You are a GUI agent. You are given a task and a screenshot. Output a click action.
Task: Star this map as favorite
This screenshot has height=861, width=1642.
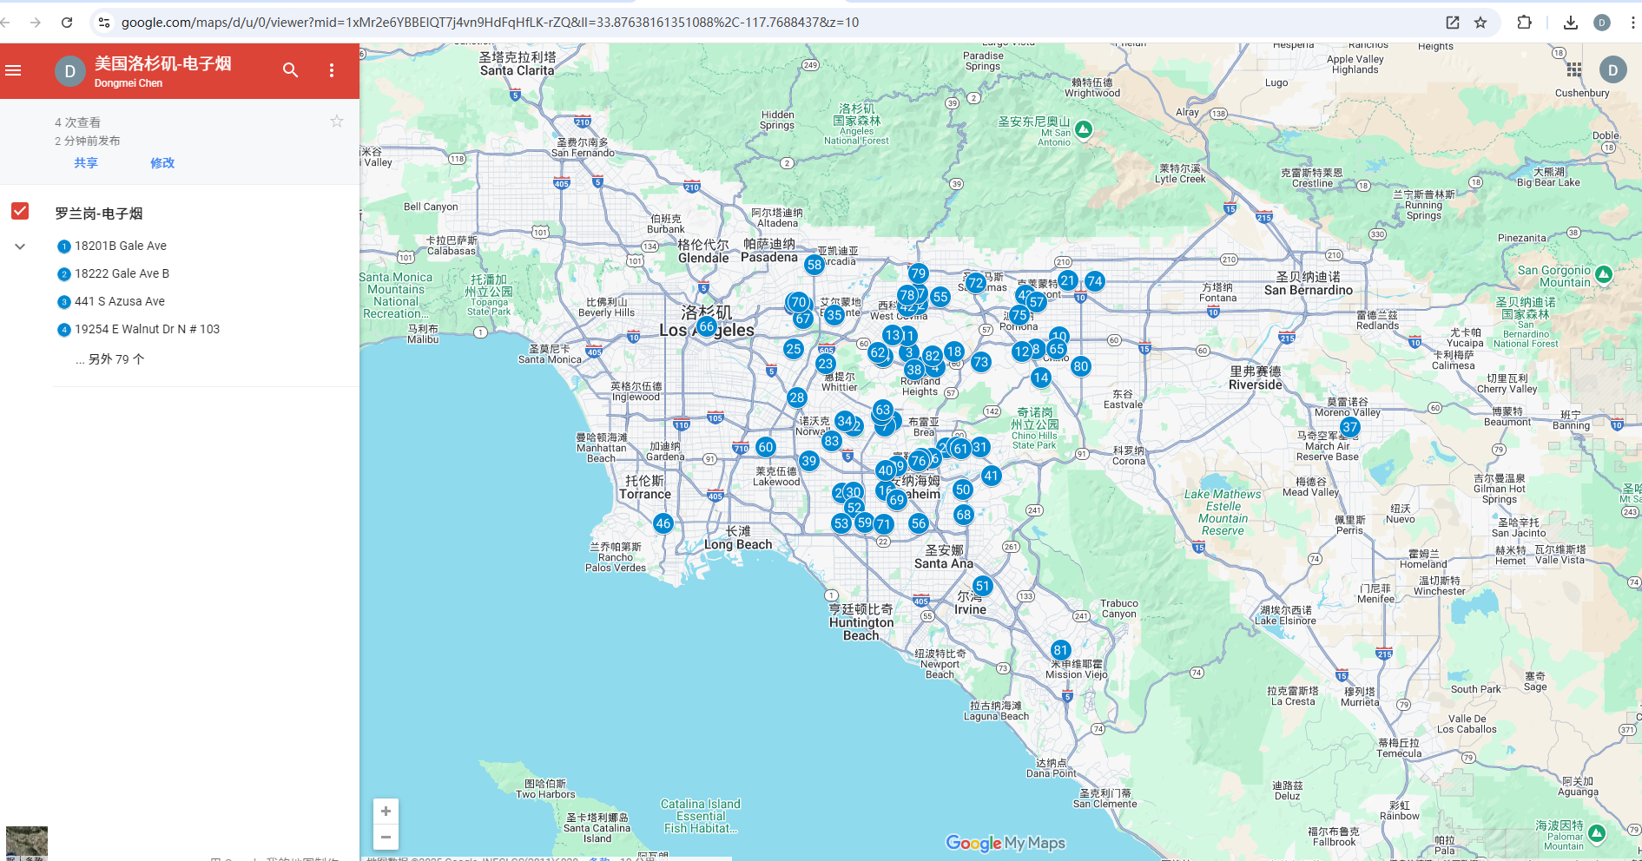(x=337, y=122)
